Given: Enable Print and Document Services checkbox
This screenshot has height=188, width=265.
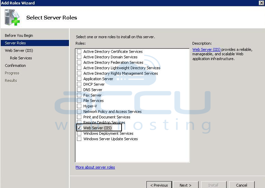Looking at the screenshot, I should (x=79, y=117).
